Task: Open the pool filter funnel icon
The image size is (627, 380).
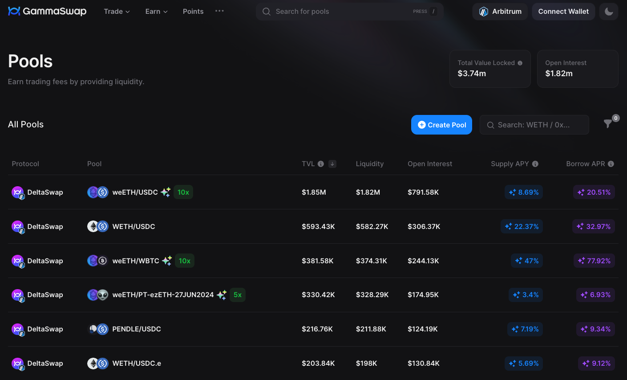Action: (607, 124)
